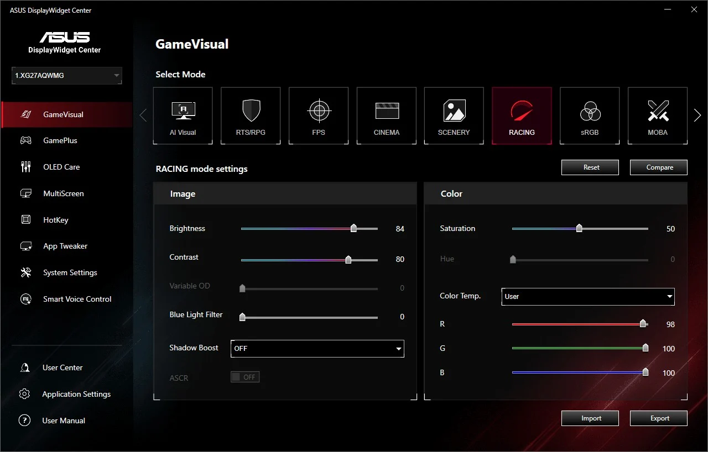Go to the GamePlus section
The image size is (708, 452).
coord(60,141)
